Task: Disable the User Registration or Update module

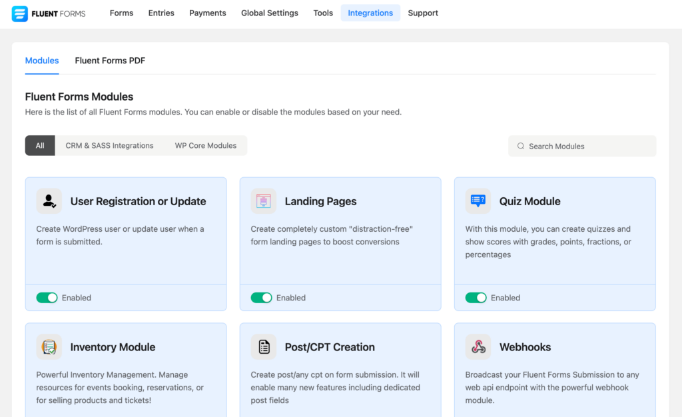Action: click(x=47, y=298)
